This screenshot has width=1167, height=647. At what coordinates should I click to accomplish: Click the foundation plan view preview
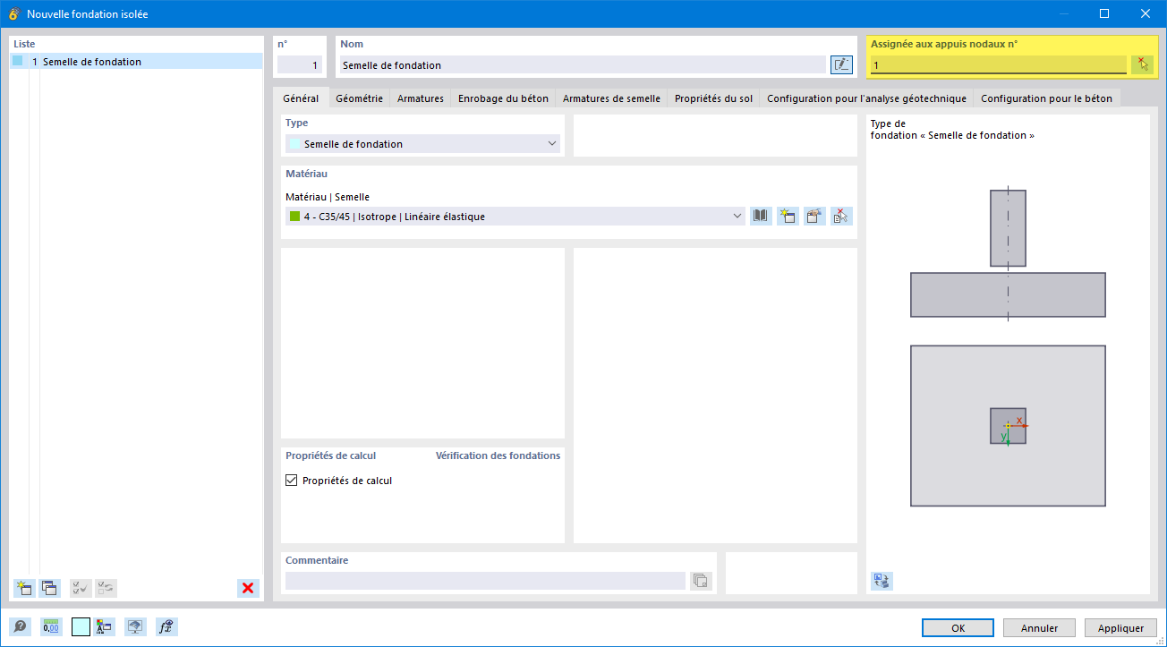click(x=1008, y=426)
